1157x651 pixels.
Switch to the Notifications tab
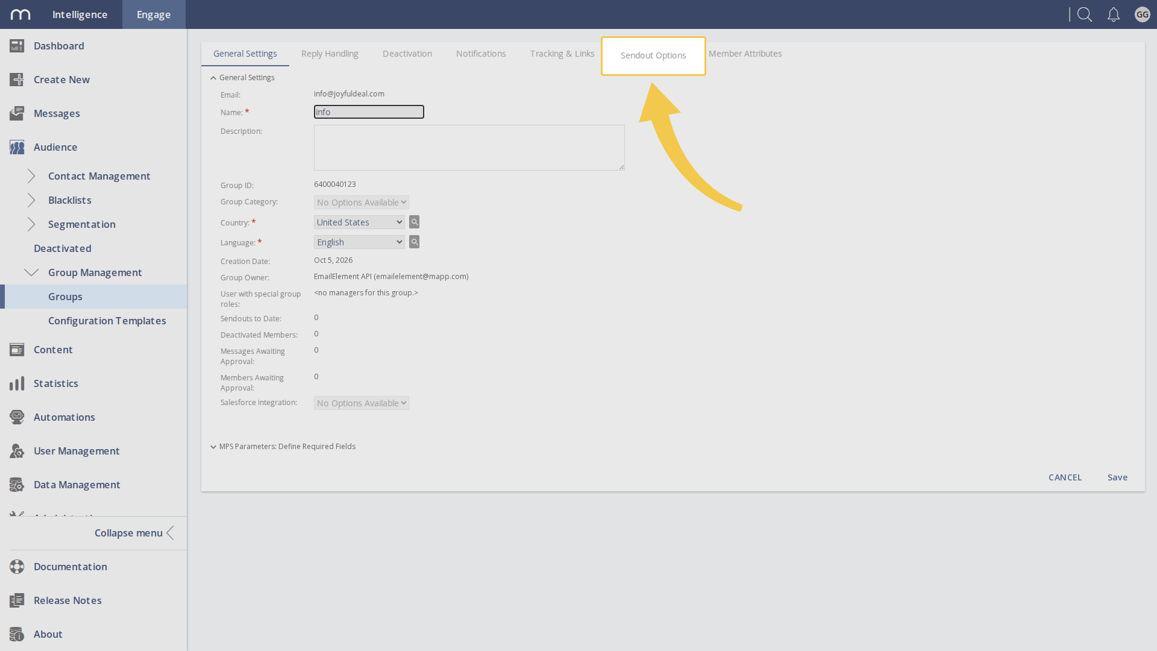pos(481,54)
